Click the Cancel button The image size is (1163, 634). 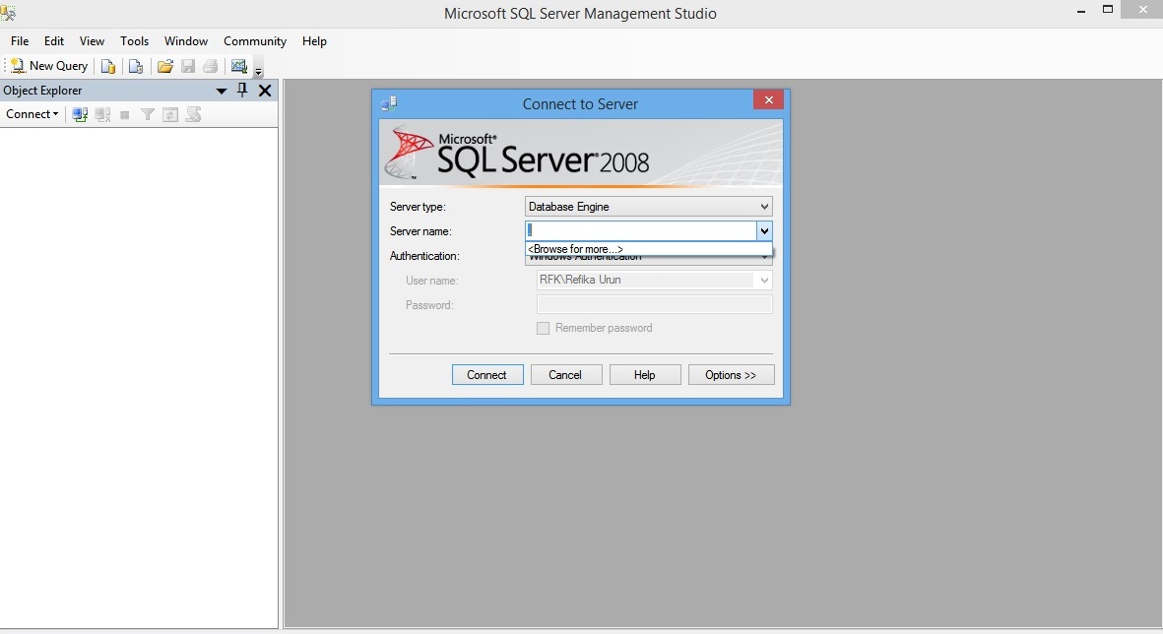click(566, 374)
